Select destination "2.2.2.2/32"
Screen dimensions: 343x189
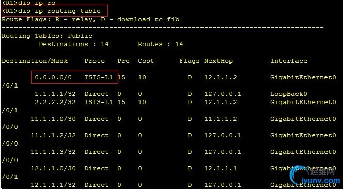(x=55, y=102)
